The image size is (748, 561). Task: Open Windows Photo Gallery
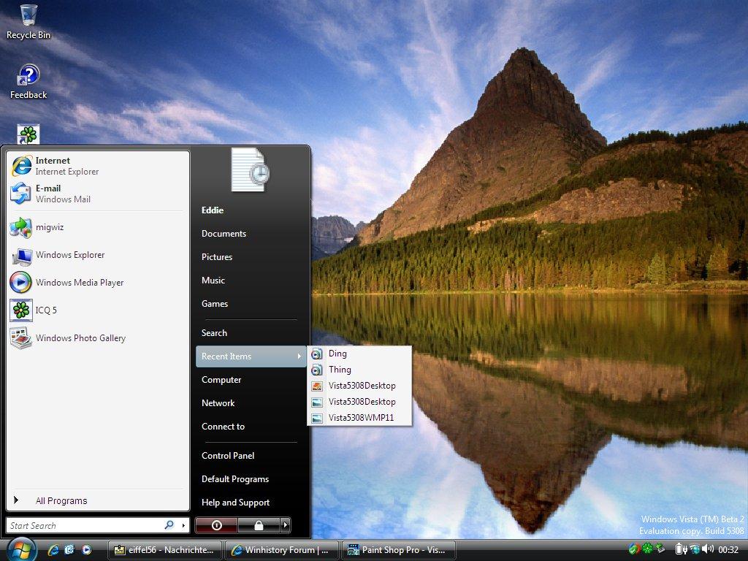(x=80, y=338)
